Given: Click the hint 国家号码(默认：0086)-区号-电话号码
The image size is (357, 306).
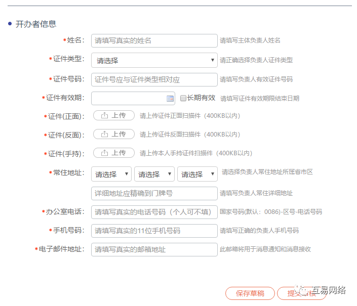Looking at the screenshot, I should tap(271, 212).
